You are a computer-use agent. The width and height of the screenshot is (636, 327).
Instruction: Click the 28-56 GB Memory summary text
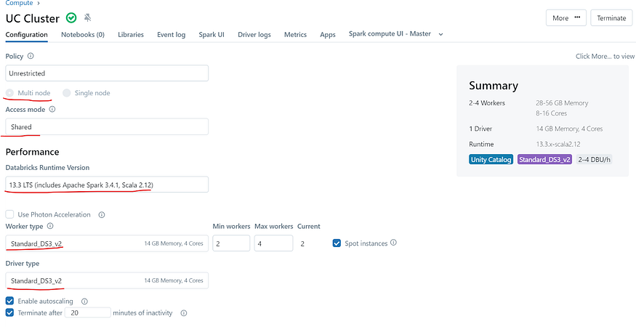tap(562, 103)
